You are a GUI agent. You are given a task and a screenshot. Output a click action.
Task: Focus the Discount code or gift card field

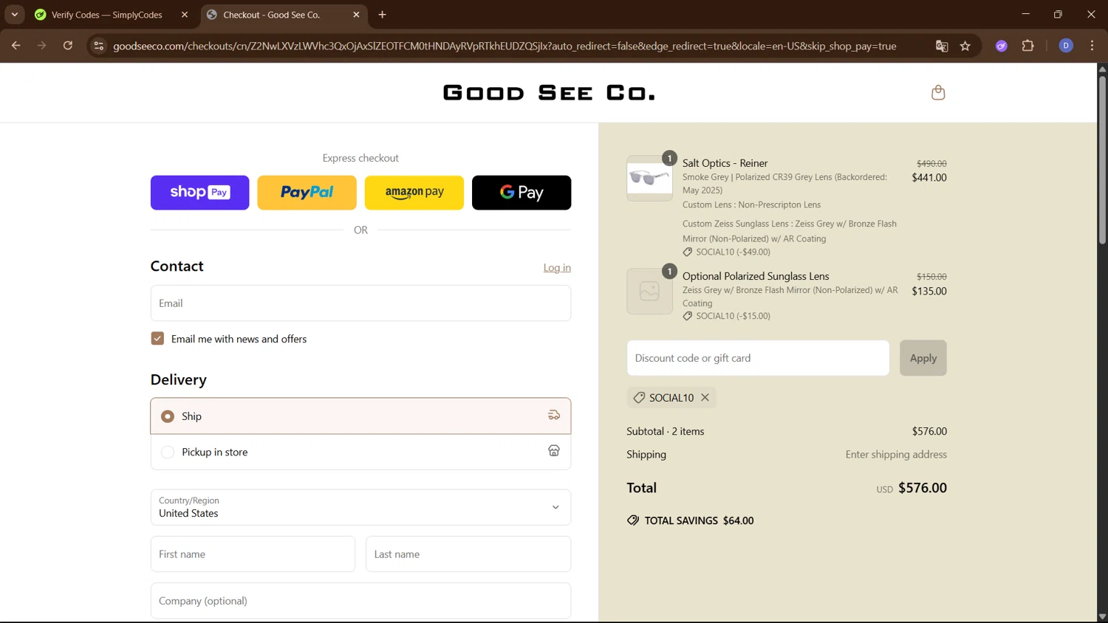(x=758, y=358)
